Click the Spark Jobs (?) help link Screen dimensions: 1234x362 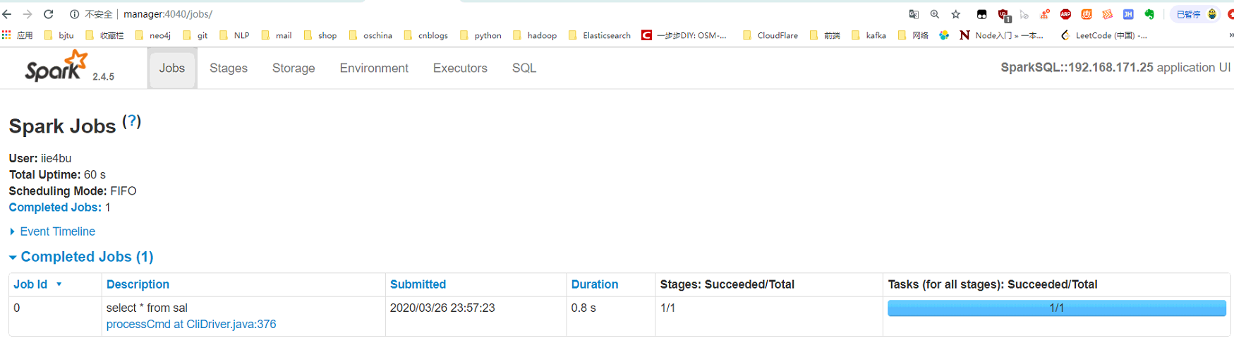(132, 121)
